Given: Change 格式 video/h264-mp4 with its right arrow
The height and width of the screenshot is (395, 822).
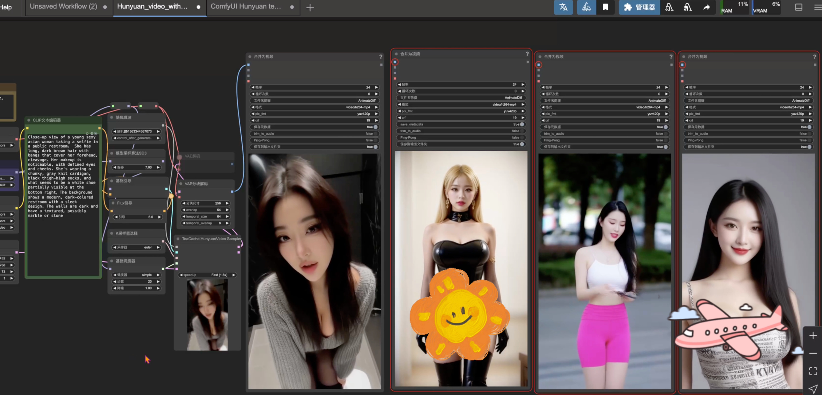Looking at the screenshot, I should click(x=377, y=107).
